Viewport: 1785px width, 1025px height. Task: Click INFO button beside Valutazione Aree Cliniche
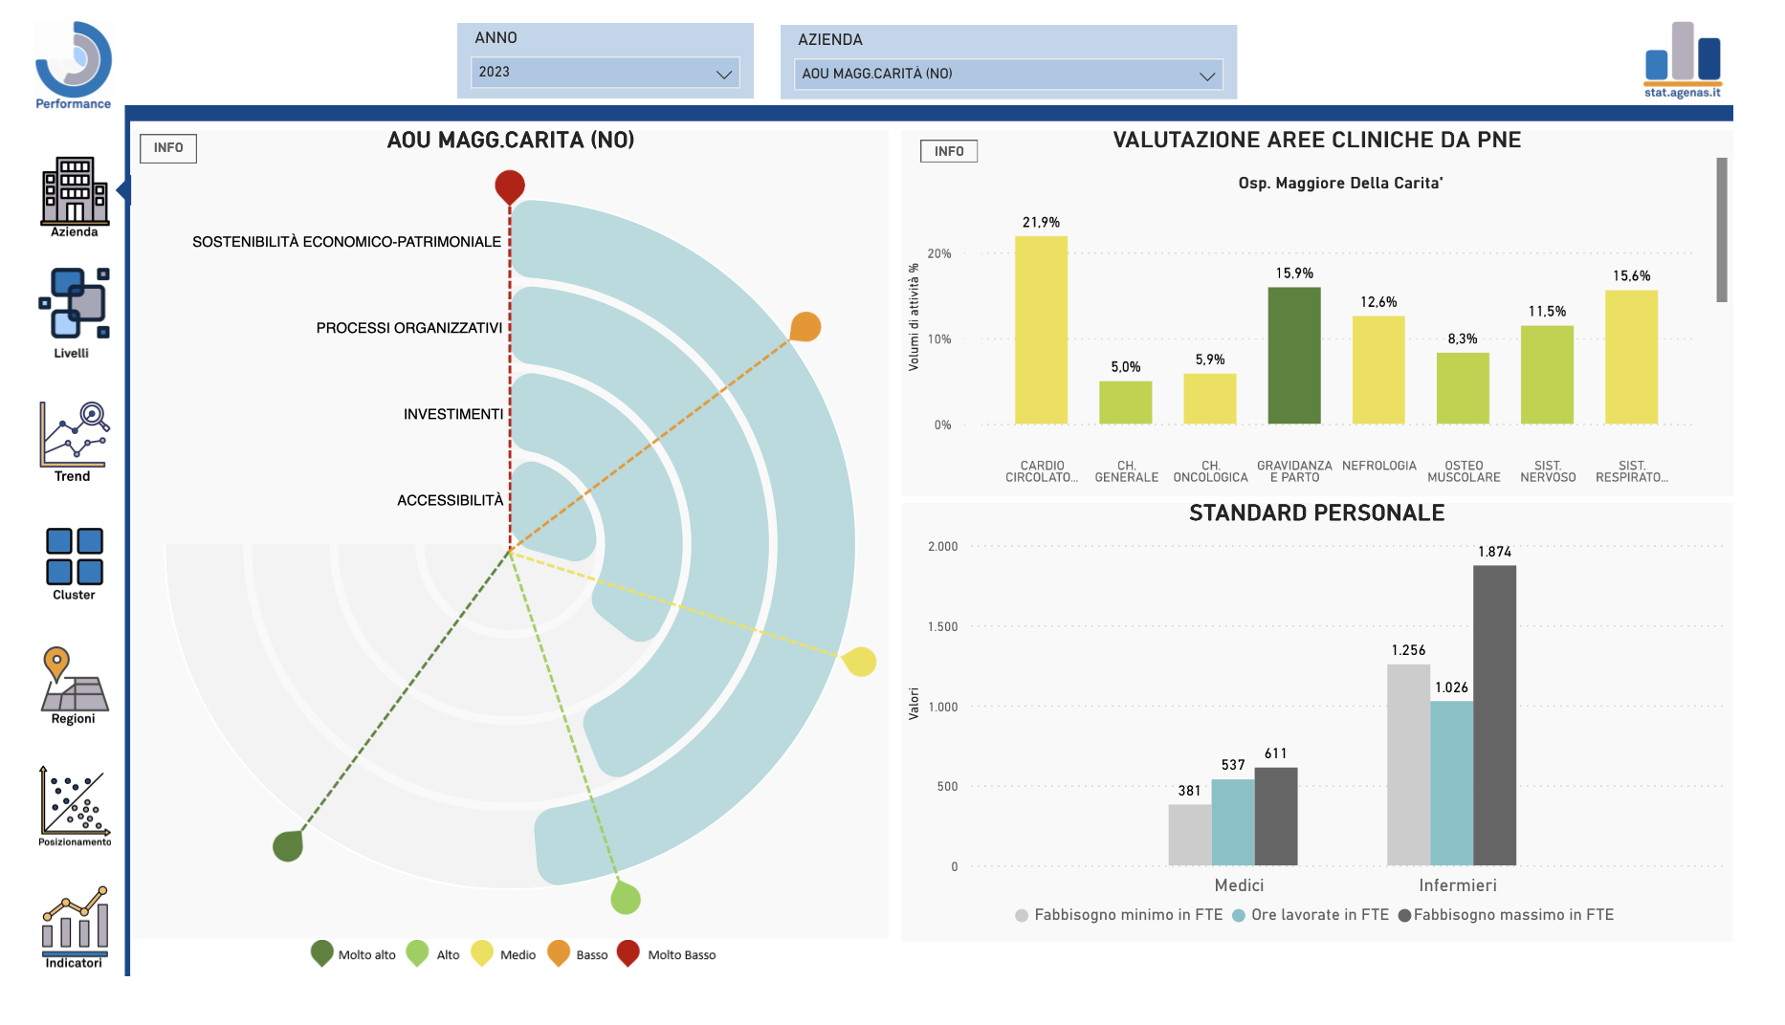pos(948,151)
